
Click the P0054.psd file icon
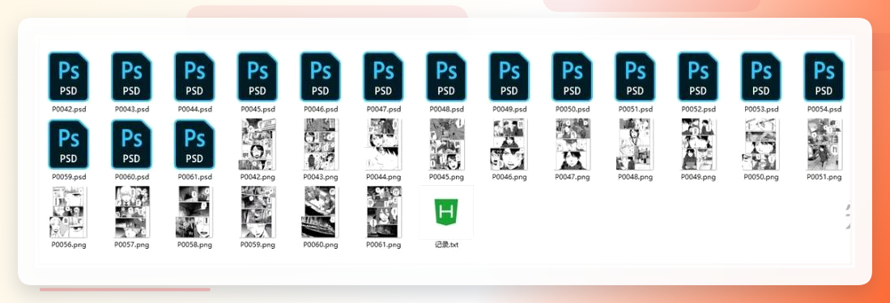point(824,77)
